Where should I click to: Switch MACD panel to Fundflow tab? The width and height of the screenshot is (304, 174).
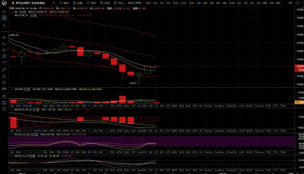(x=219, y=131)
